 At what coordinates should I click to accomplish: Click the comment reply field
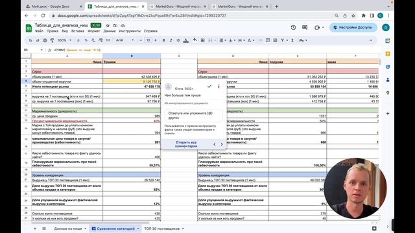[193, 115]
